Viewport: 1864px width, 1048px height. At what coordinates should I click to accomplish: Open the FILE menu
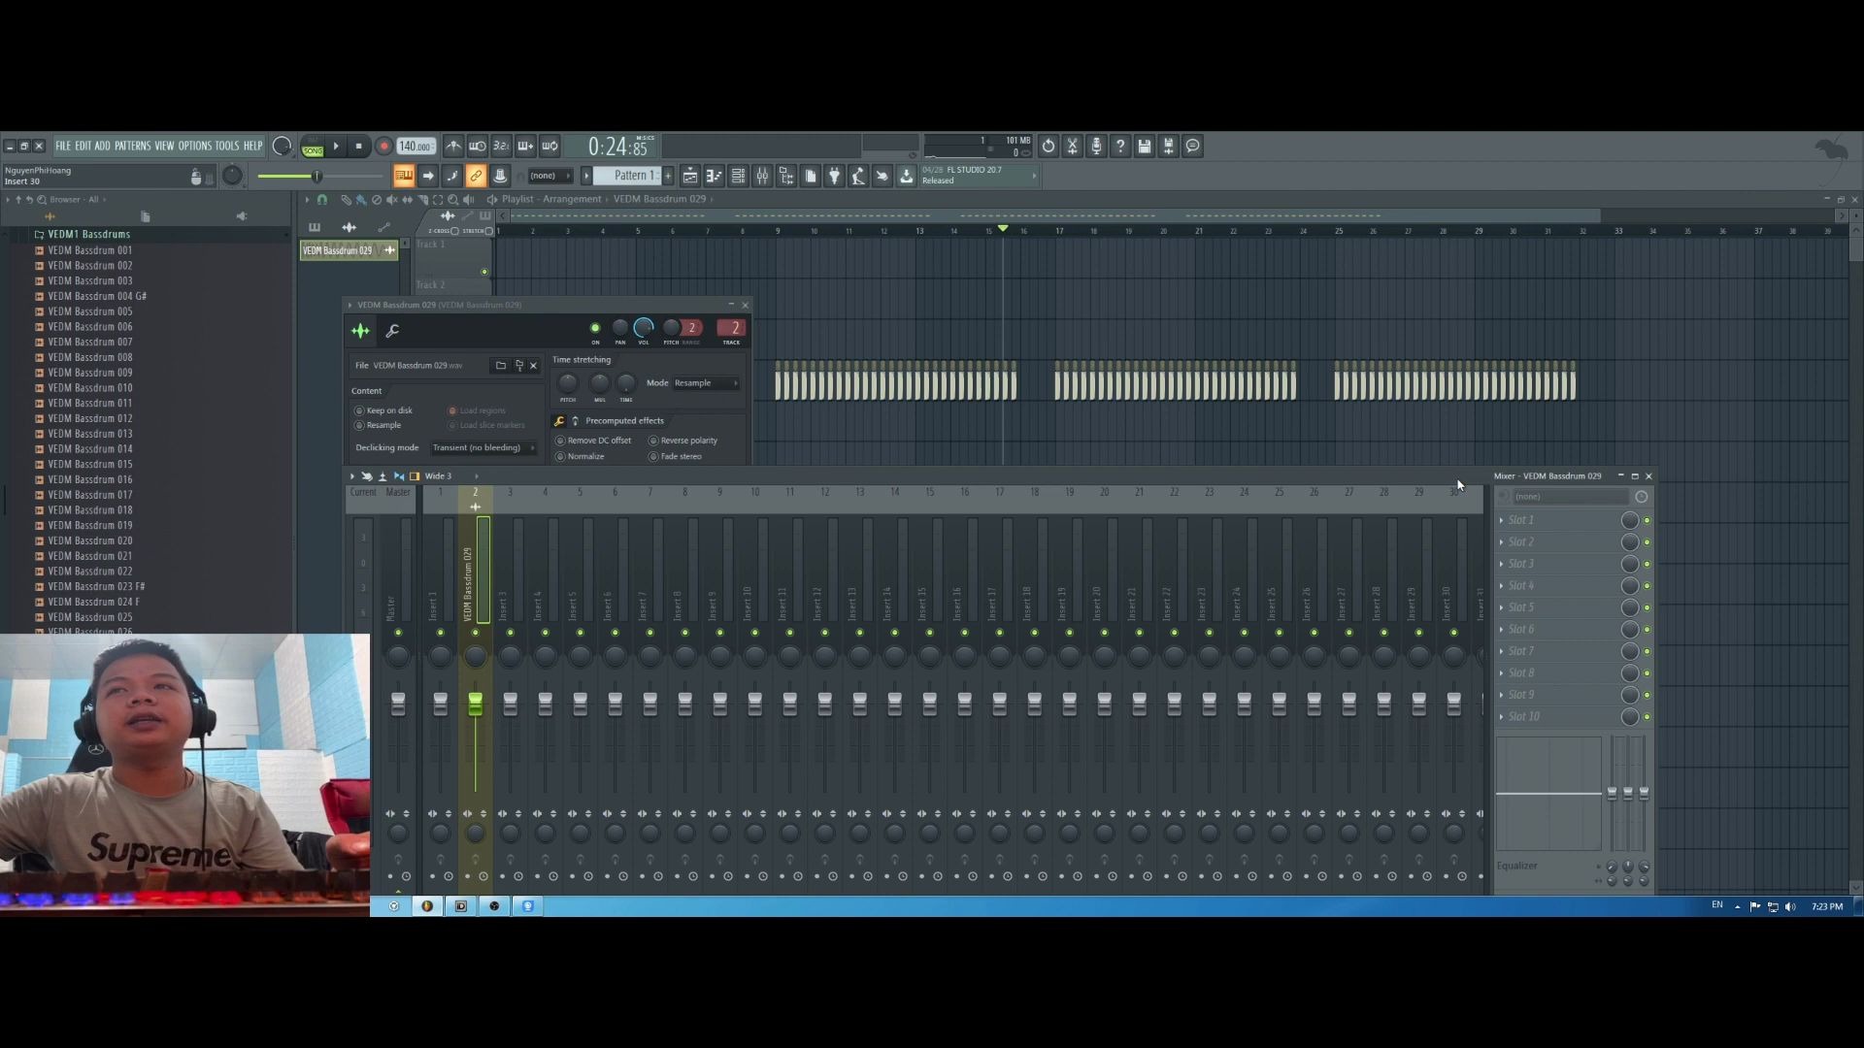tap(63, 147)
